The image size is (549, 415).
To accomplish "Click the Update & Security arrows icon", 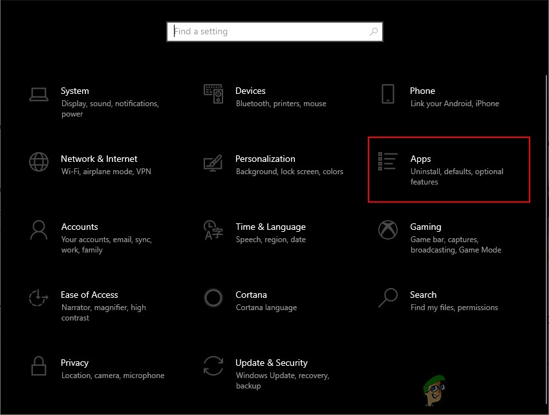I will coord(213,366).
